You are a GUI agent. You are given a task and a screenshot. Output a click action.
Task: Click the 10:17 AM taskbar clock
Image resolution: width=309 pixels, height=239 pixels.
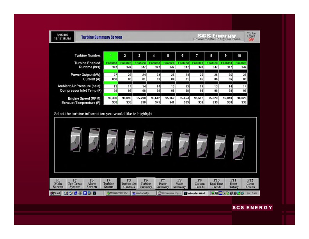(252, 193)
